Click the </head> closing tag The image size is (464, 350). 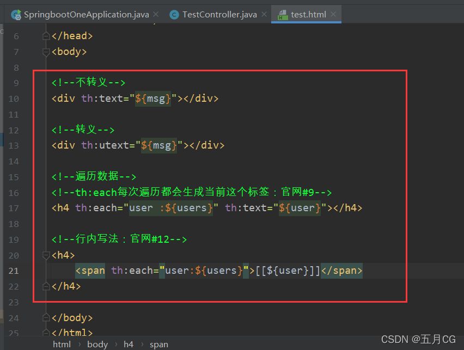[72, 36]
